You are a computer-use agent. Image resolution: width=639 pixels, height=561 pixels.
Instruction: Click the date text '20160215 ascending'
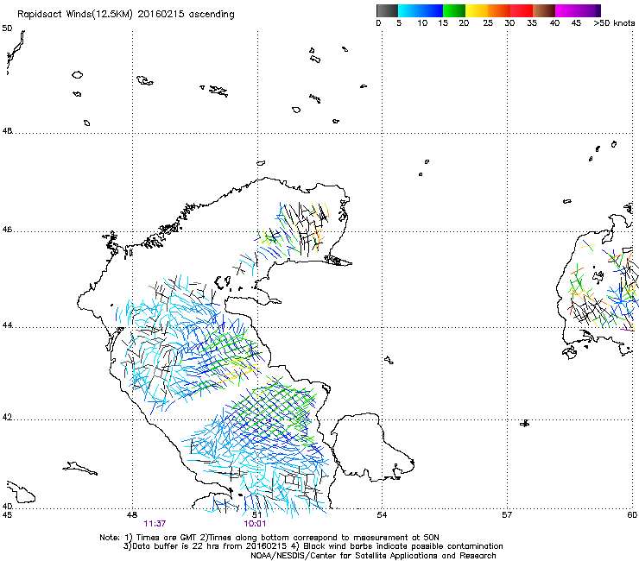187,15
